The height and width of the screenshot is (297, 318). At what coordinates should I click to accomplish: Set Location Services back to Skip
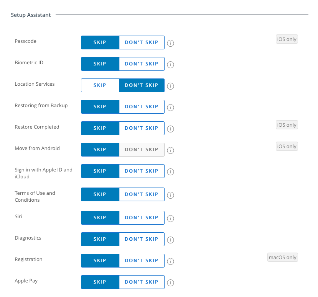[x=100, y=85]
